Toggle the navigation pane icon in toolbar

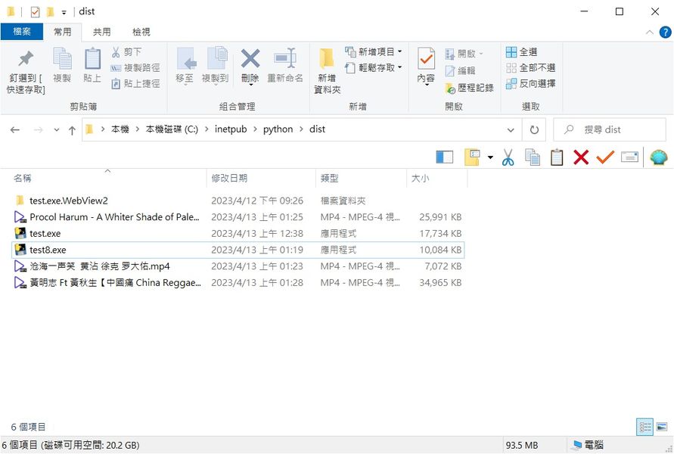click(445, 157)
